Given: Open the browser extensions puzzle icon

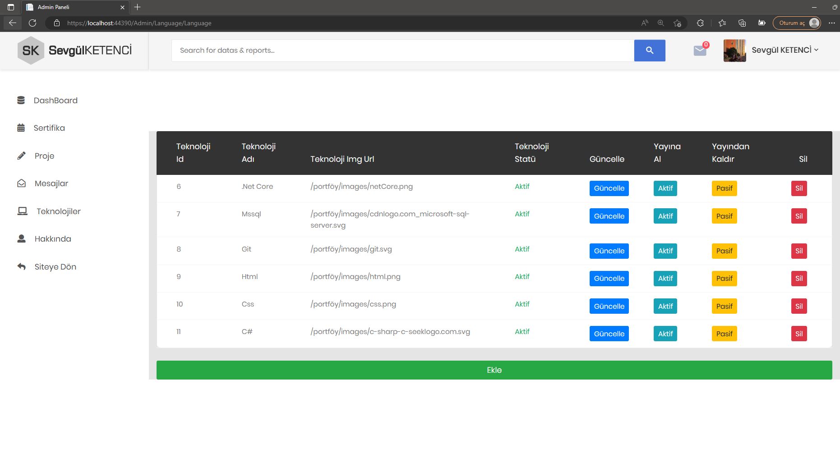Looking at the screenshot, I should pyautogui.click(x=700, y=23).
